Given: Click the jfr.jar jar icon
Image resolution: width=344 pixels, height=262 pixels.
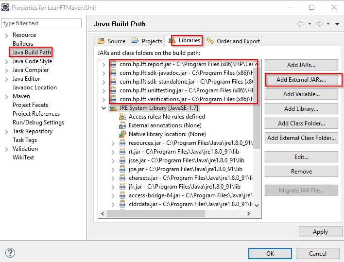Looking at the screenshot, I should point(122,187).
